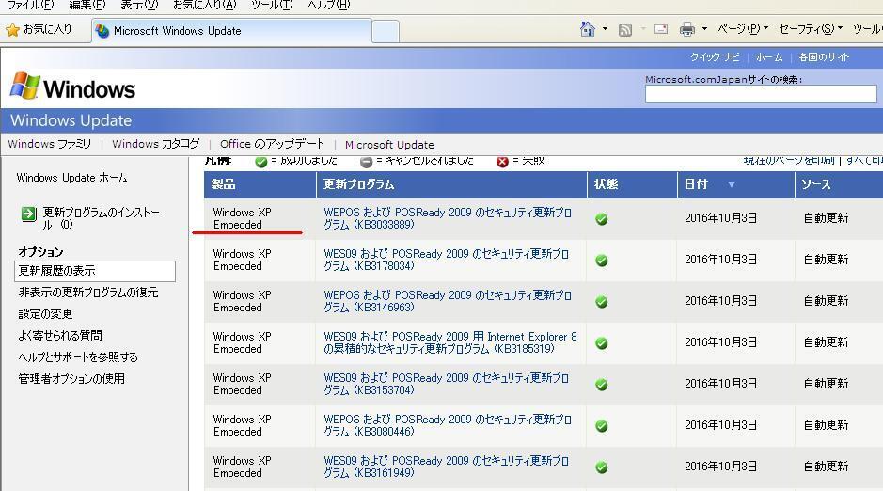This screenshot has height=491, width=883.
Task: Open よく寄せられる質問
Action: (60, 336)
